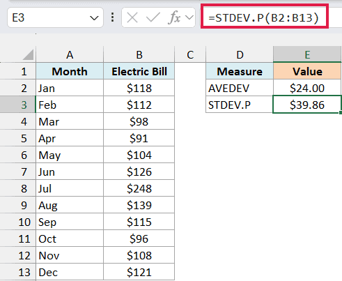This screenshot has height=281, width=342.
Task: Select column A header
Action: 70,55
